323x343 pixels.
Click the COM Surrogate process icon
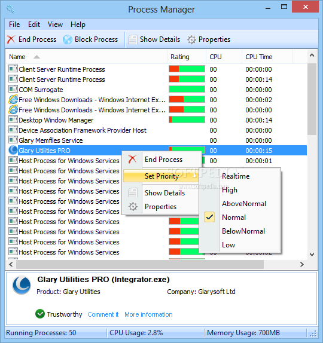point(13,89)
